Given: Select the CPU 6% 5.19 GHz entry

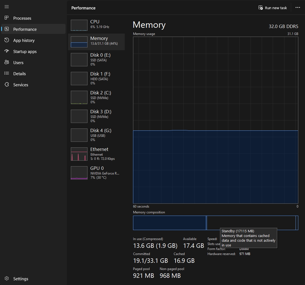Looking at the screenshot, I should [96, 25].
